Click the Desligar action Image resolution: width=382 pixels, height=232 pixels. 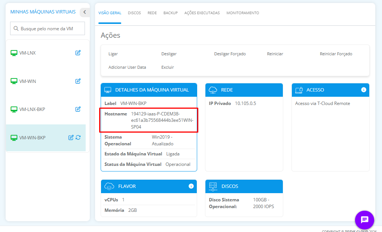169,54
